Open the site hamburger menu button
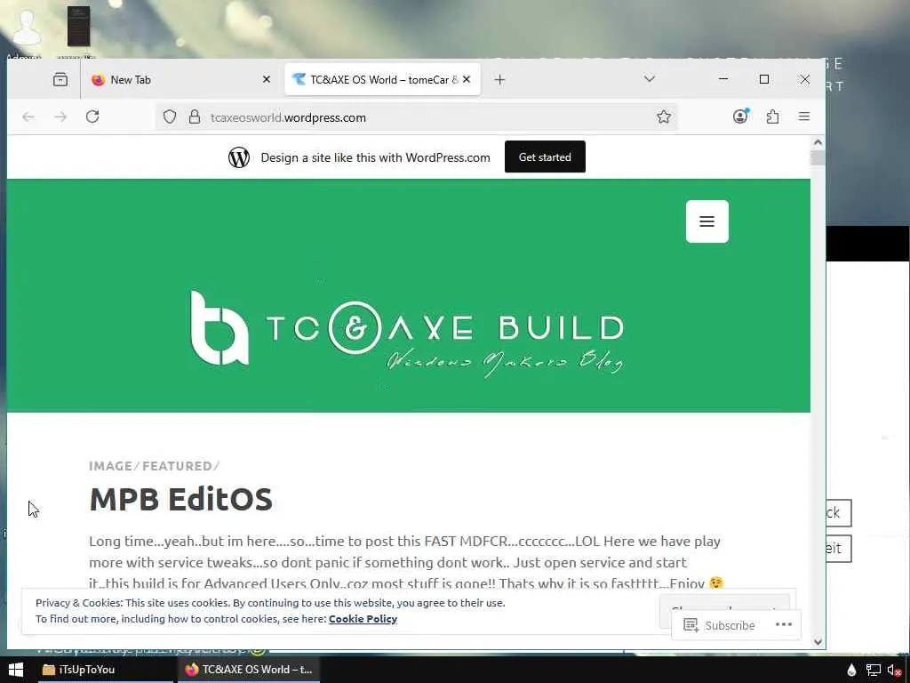 pyautogui.click(x=706, y=221)
